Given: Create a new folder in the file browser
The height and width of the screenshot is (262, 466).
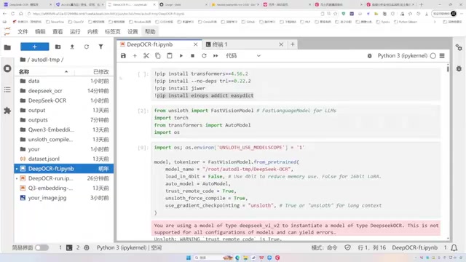Looking at the screenshot, I should point(58,47).
